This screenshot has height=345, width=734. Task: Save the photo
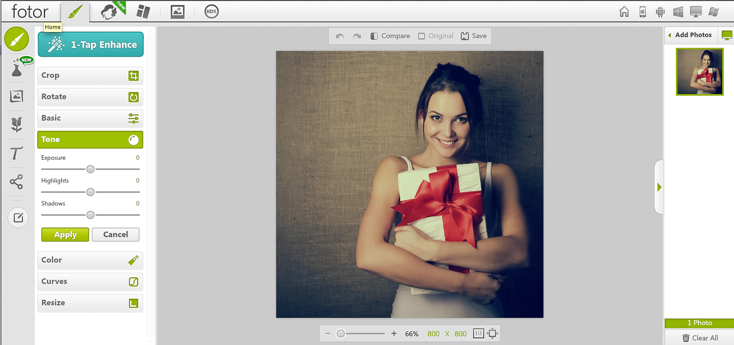pyautogui.click(x=474, y=36)
